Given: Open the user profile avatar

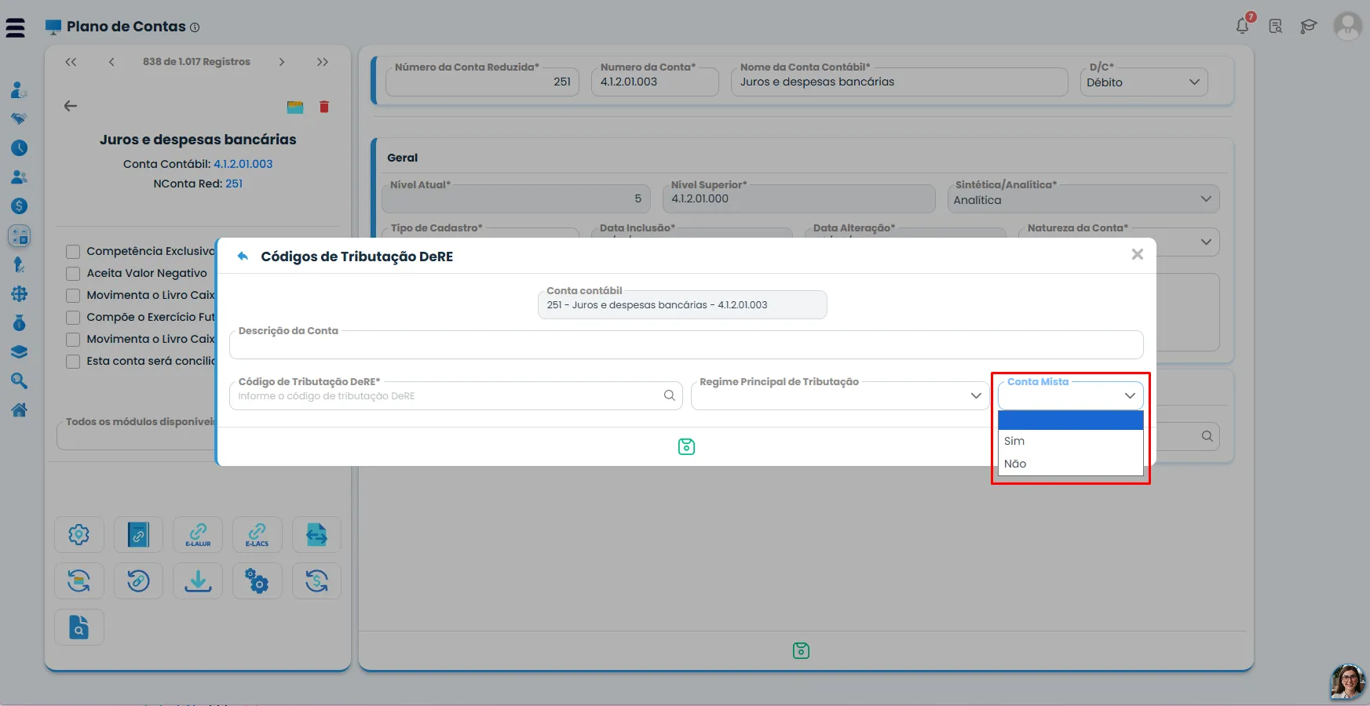Looking at the screenshot, I should (x=1348, y=26).
